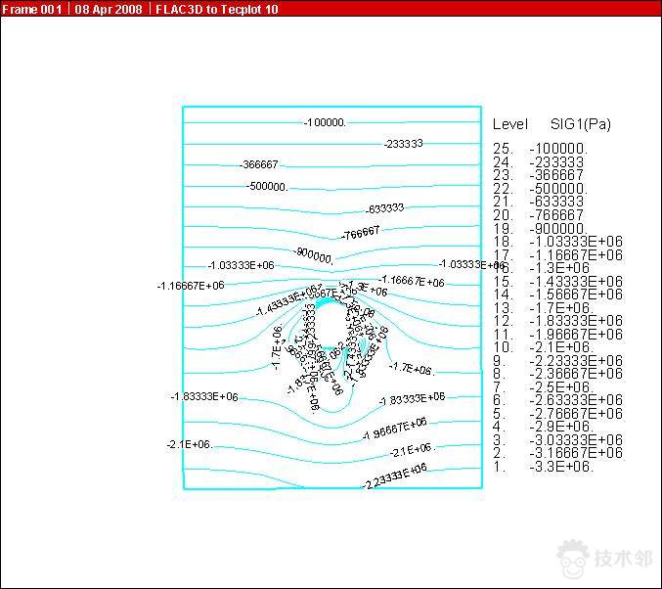Select the Frame 001 header label
Screen dimensions: 662x589
(31, 9)
